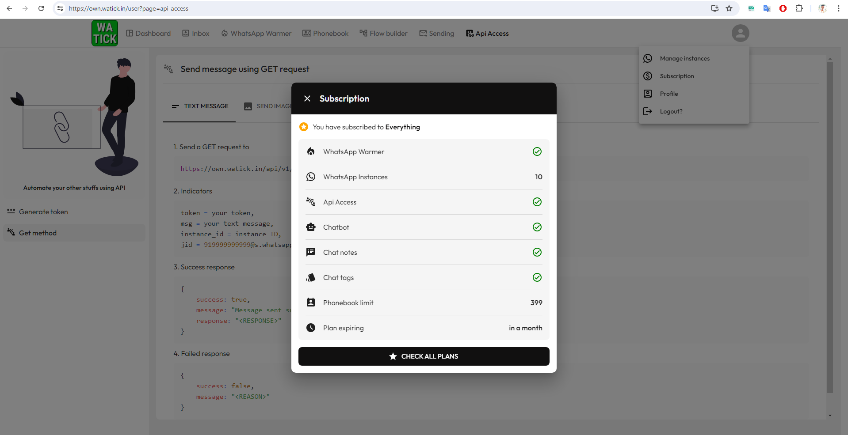This screenshot has height=435, width=848.
Task: Select Manage instances from account menu
Action: (694, 58)
